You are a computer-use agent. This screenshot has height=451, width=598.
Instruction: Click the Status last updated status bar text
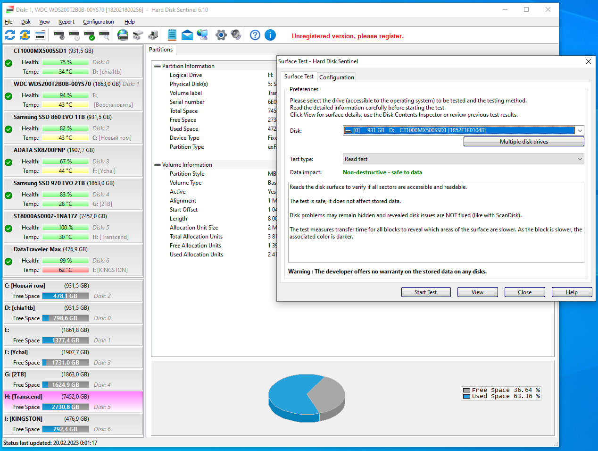click(50, 443)
